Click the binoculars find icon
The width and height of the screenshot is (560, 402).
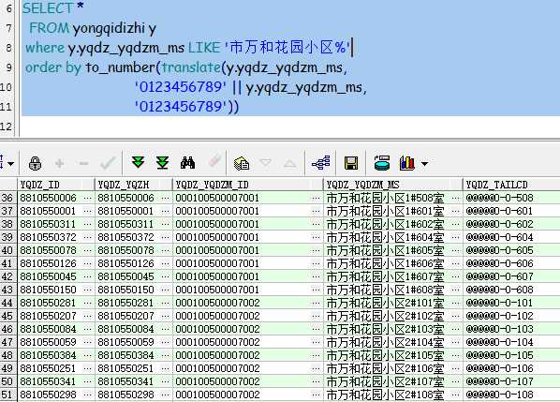188,163
